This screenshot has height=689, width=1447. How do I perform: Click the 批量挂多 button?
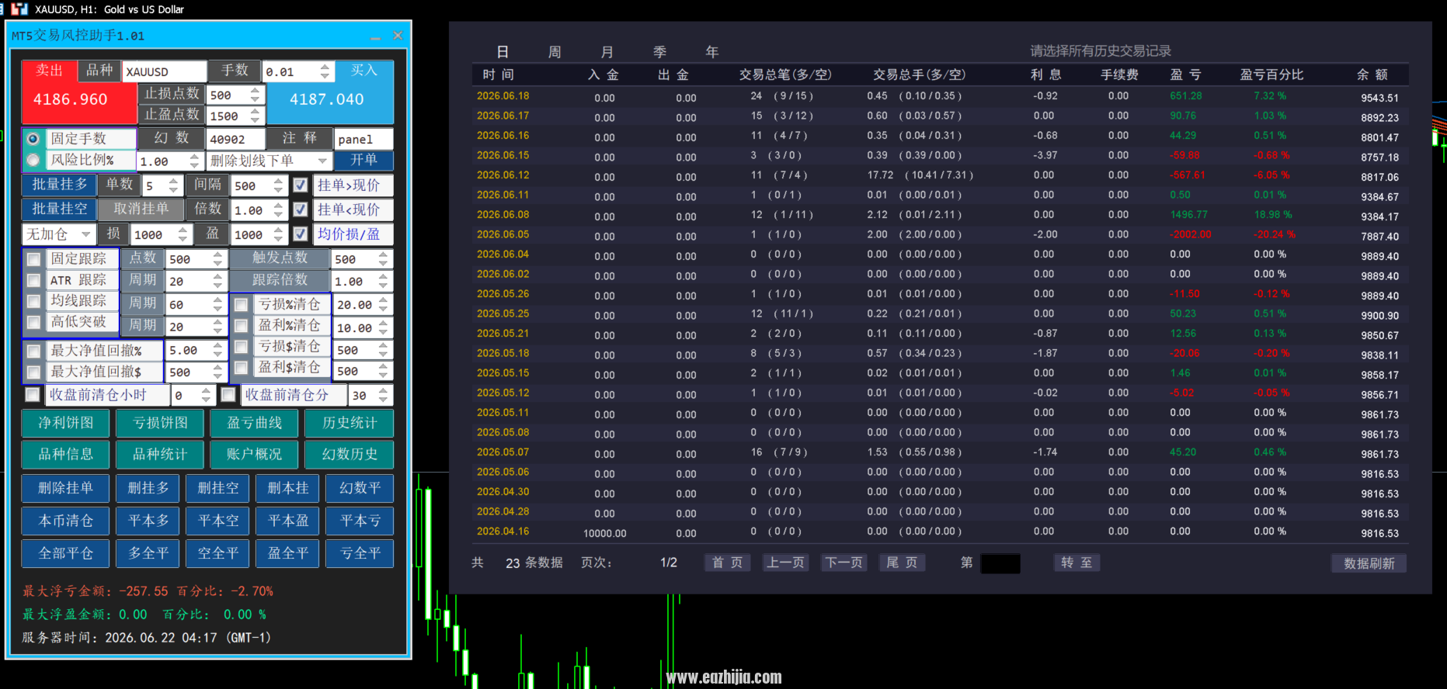coord(59,185)
